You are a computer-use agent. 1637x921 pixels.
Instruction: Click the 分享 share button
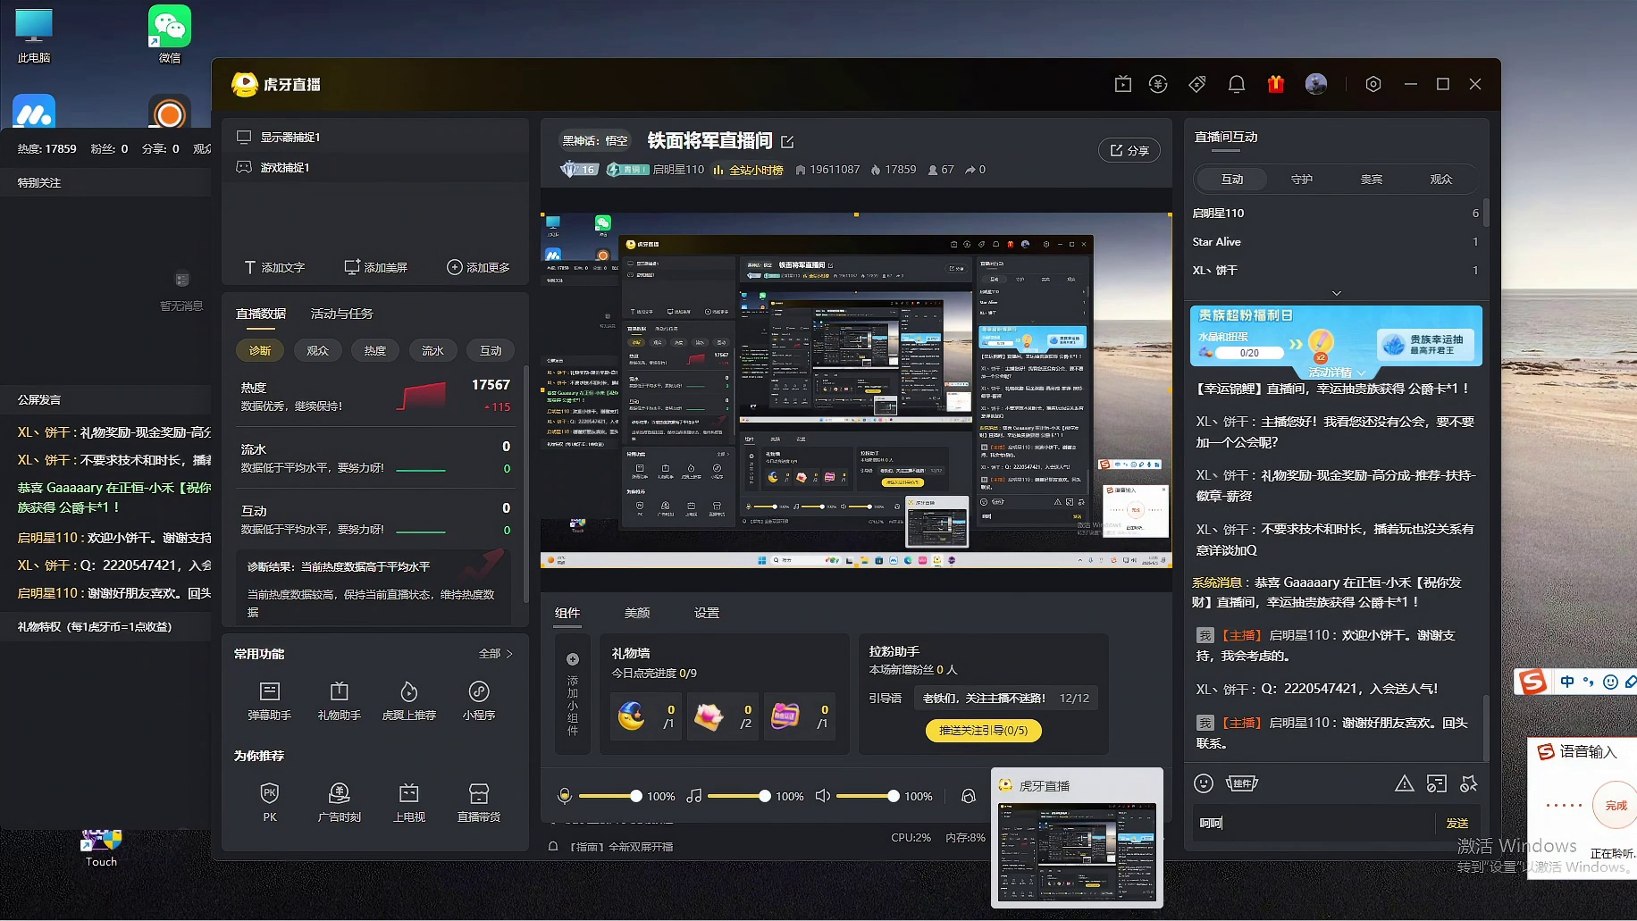tap(1129, 150)
